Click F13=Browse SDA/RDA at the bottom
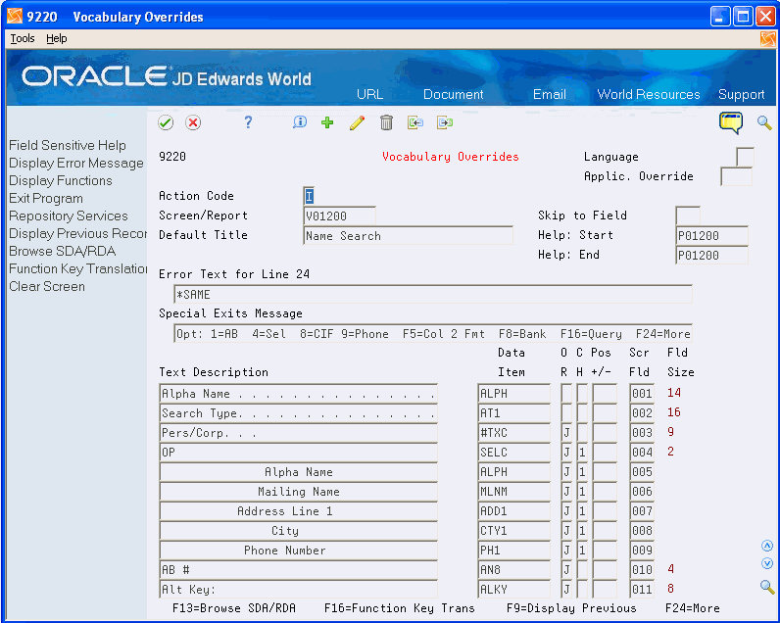This screenshot has height=623, width=780. coord(234,608)
